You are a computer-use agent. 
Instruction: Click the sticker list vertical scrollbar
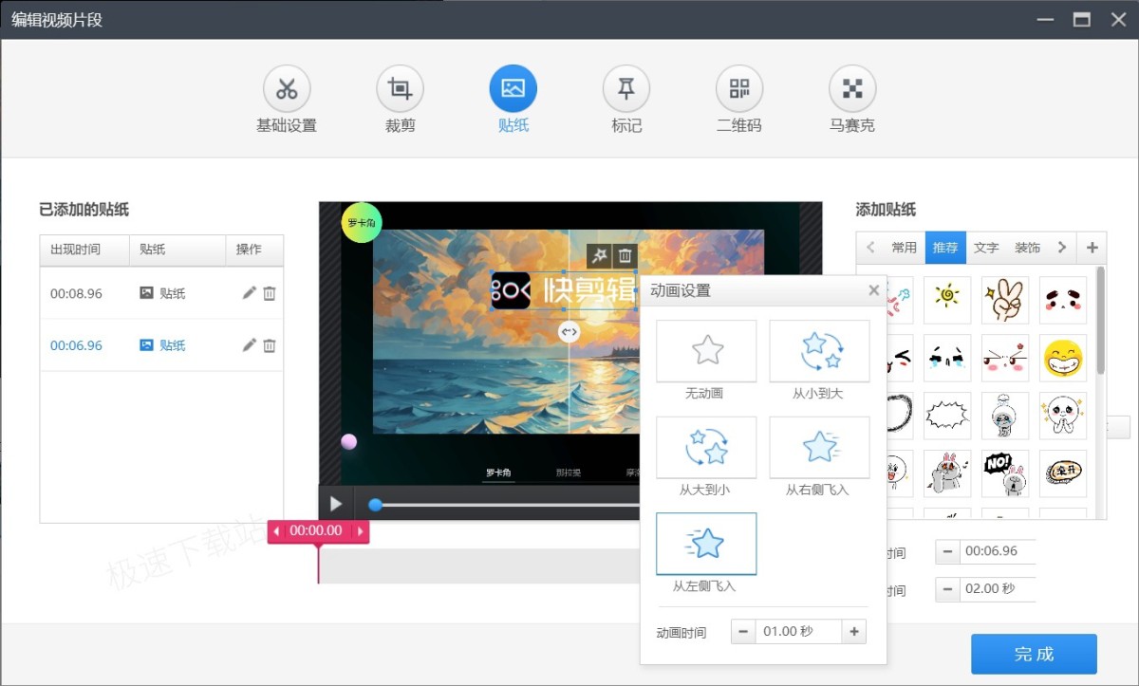coord(1101,321)
